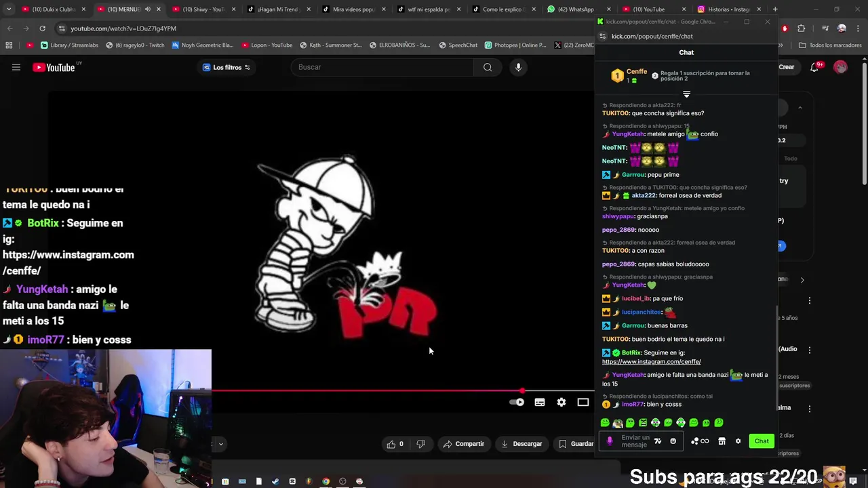Click the Chrome page scrollbar
Screen dimensions: 868x488
click(x=864, y=122)
